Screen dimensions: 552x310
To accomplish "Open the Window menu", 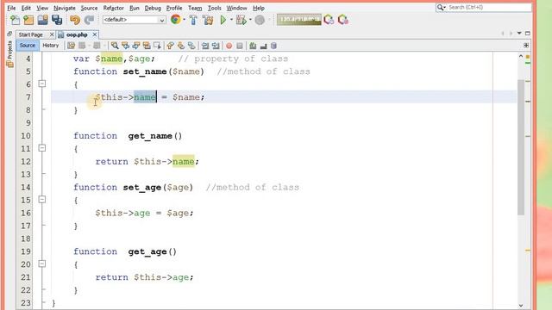I will (236, 8).
